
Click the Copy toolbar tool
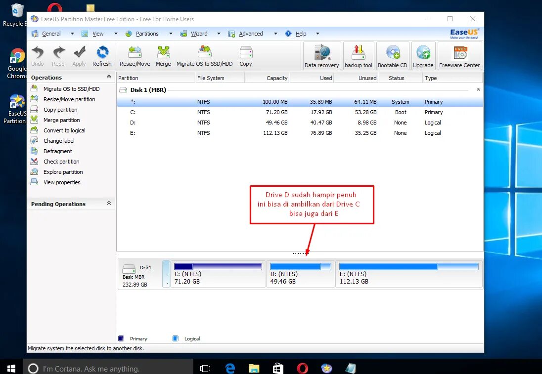coord(246,56)
